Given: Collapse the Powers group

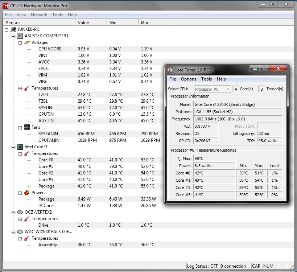Looking at the screenshot, I should tap(20, 193).
